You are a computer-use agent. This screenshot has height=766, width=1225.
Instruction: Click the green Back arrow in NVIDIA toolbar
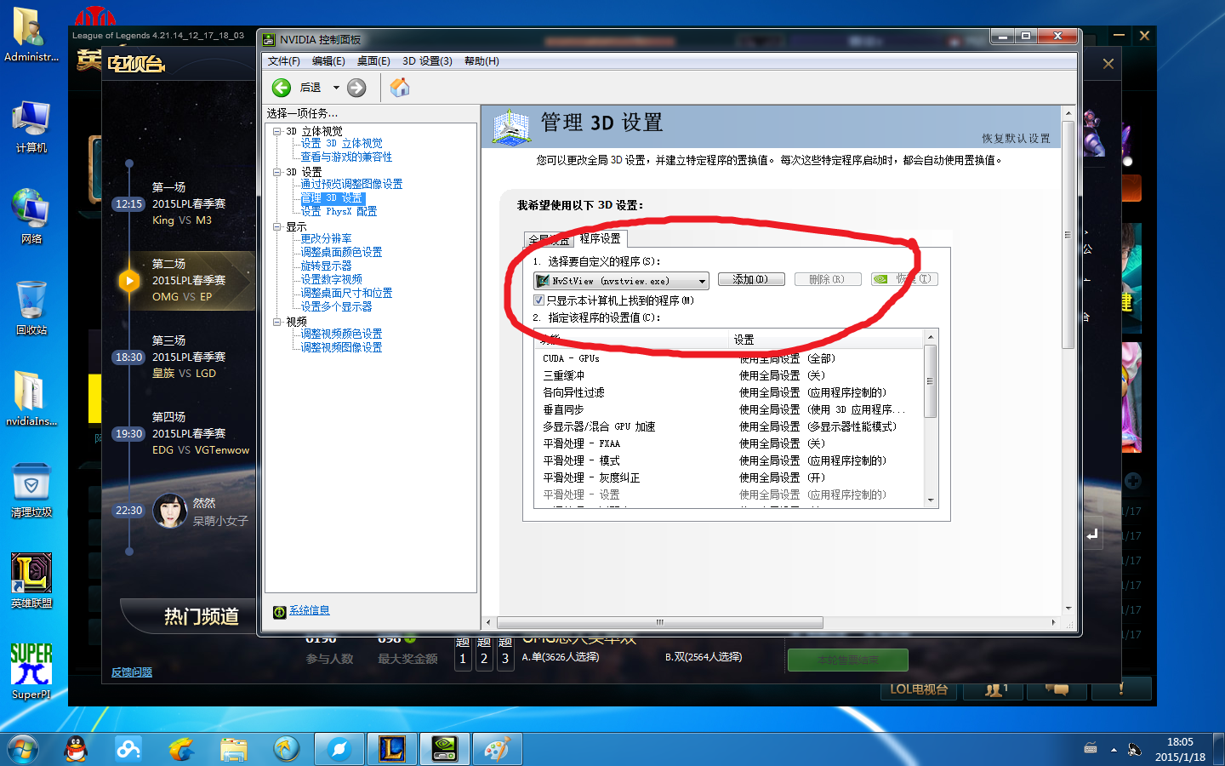click(x=282, y=88)
